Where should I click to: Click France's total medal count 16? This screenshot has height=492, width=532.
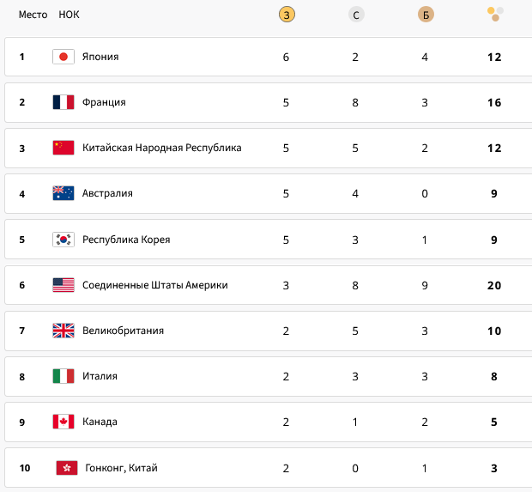coord(494,103)
